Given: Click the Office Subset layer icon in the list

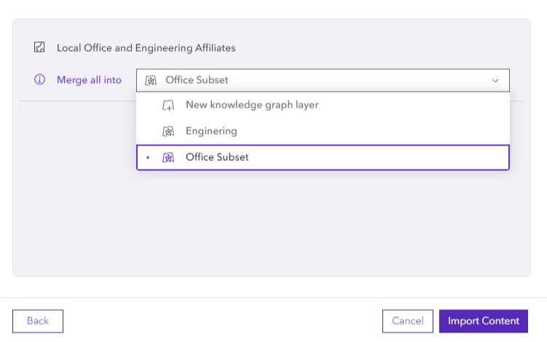Looking at the screenshot, I should [168, 157].
